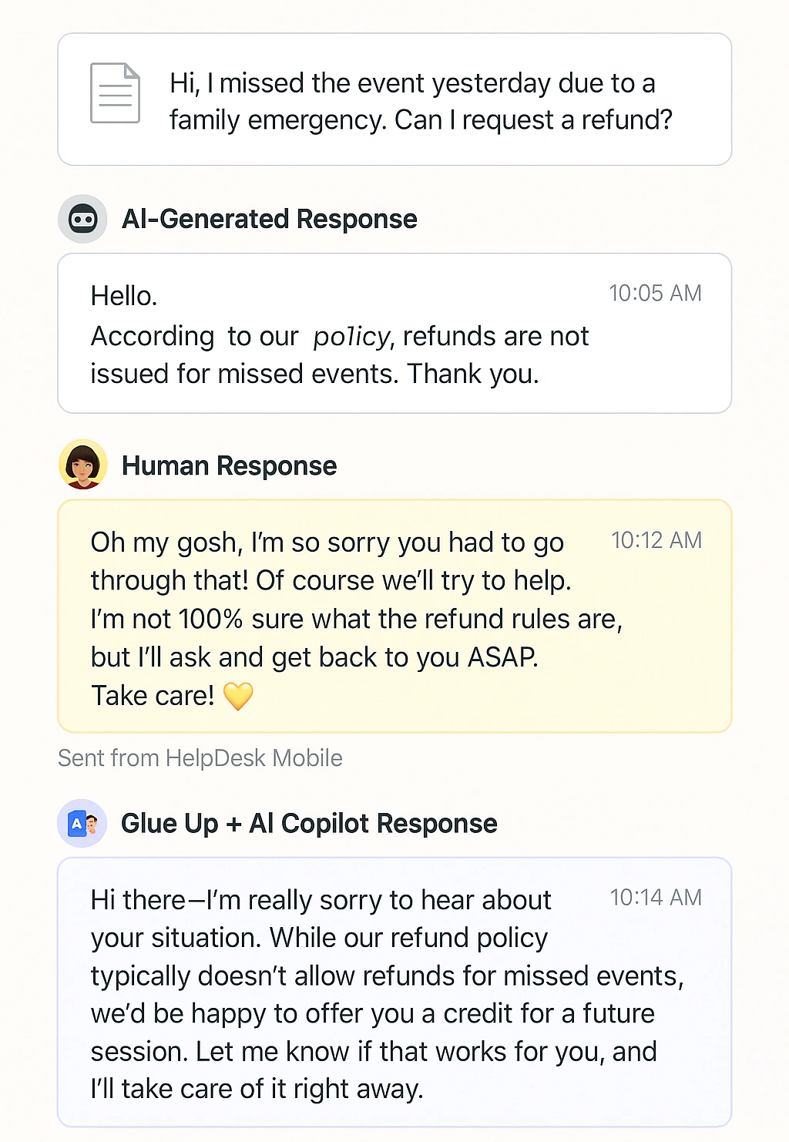This screenshot has width=789, height=1142.
Task: Select the "AI-Generated Response" heading
Action: 269,220
